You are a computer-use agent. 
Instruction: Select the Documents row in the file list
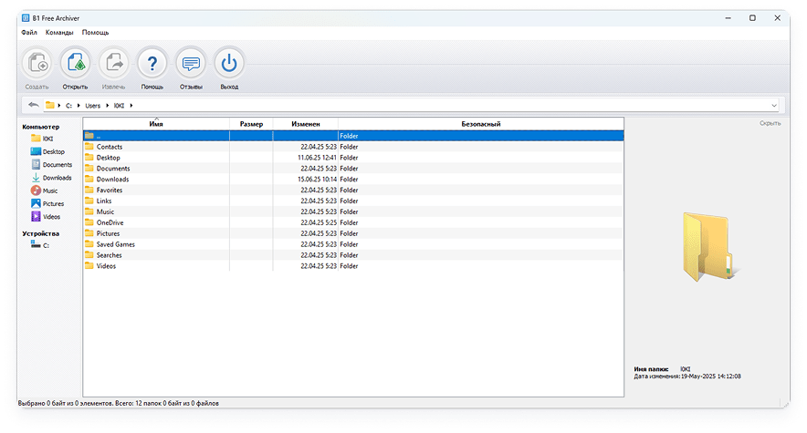tap(353, 169)
